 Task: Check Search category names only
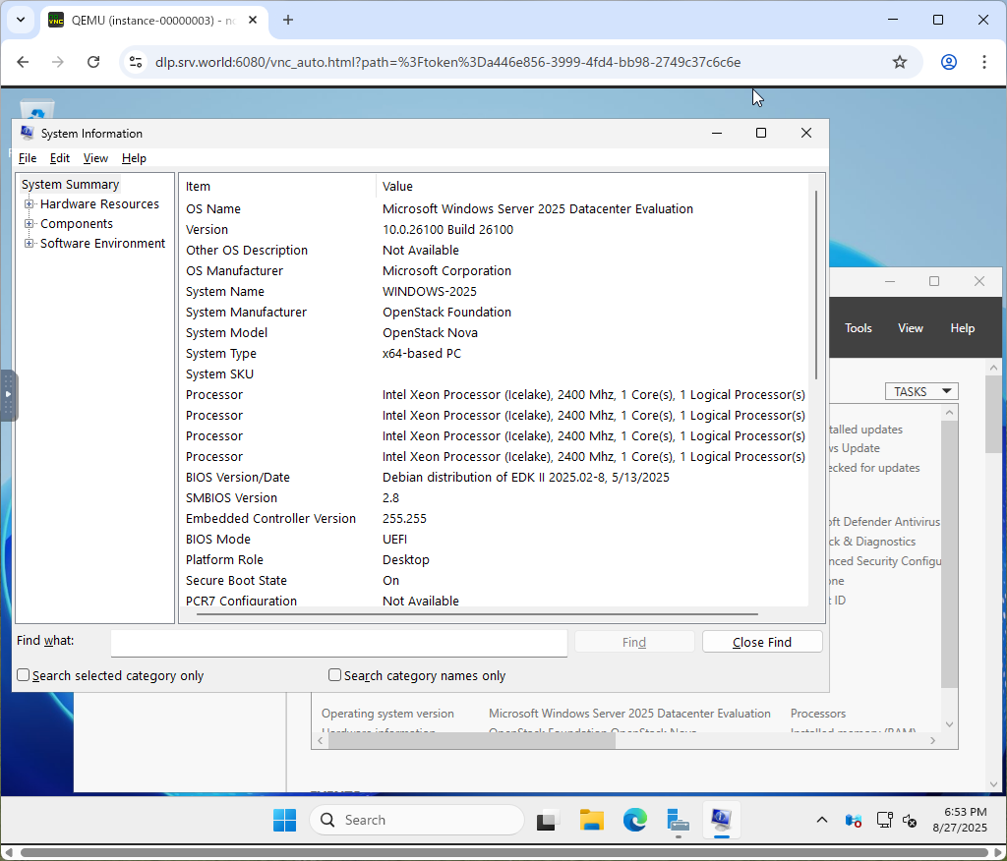(x=335, y=675)
